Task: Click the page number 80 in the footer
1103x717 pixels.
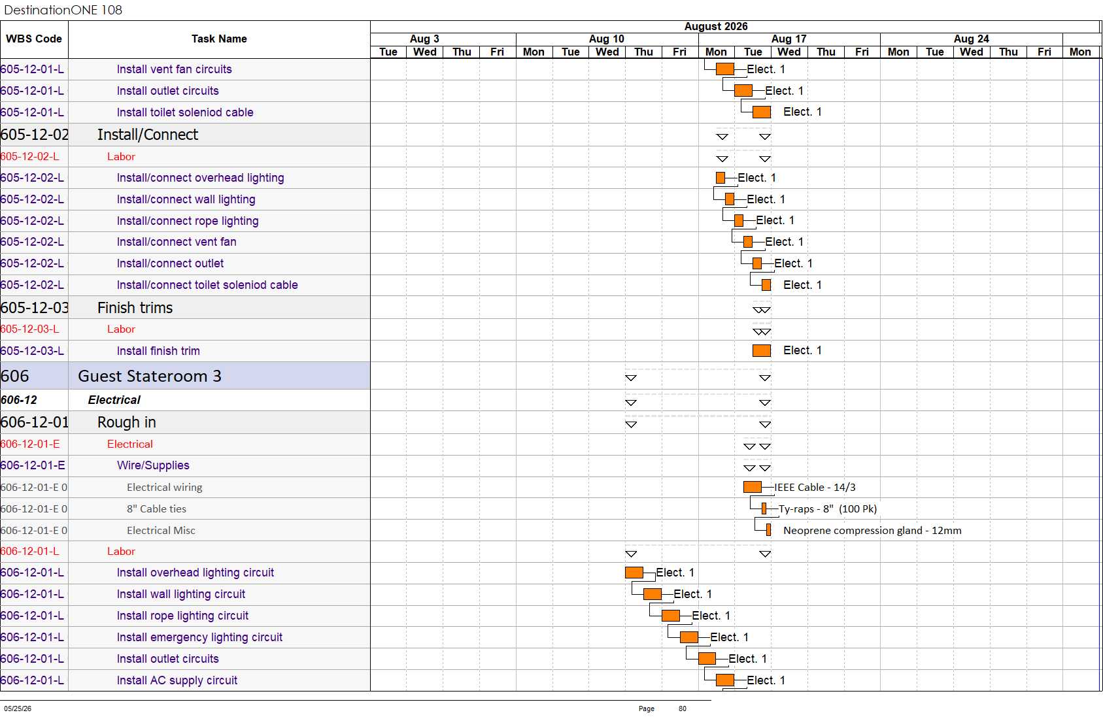Action: [x=683, y=709]
